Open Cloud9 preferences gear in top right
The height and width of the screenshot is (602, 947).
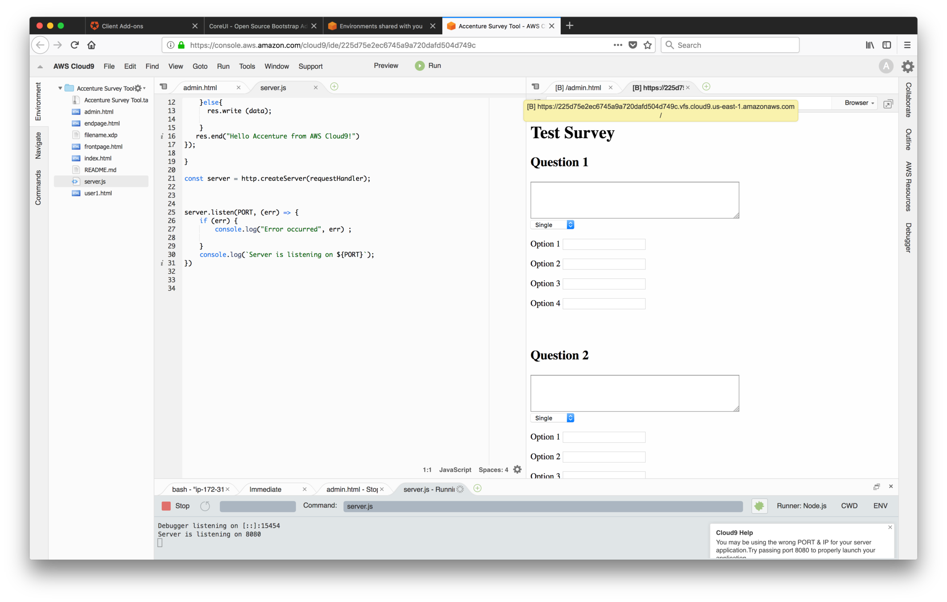(x=907, y=66)
